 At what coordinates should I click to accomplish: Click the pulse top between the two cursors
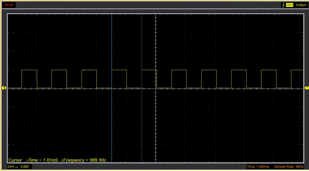tap(119, 70)
